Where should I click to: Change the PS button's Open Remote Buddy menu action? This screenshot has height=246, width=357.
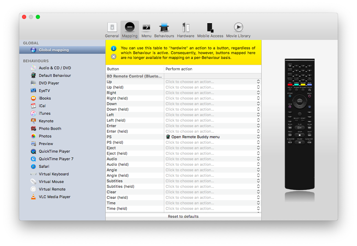point(213,137)
